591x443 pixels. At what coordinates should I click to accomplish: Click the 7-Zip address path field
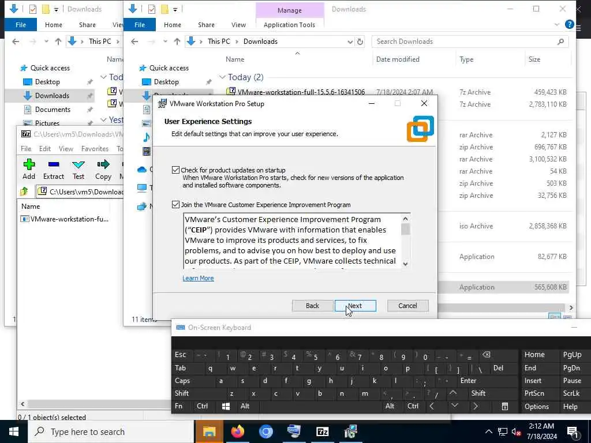(80, 192)
